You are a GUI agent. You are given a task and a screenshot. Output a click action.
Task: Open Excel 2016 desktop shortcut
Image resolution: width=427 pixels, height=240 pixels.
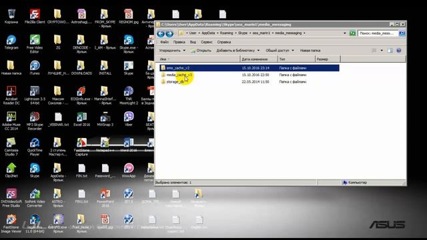[81, 119]
